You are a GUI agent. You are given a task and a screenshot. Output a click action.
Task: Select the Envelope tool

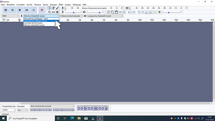tap(53, 8)
